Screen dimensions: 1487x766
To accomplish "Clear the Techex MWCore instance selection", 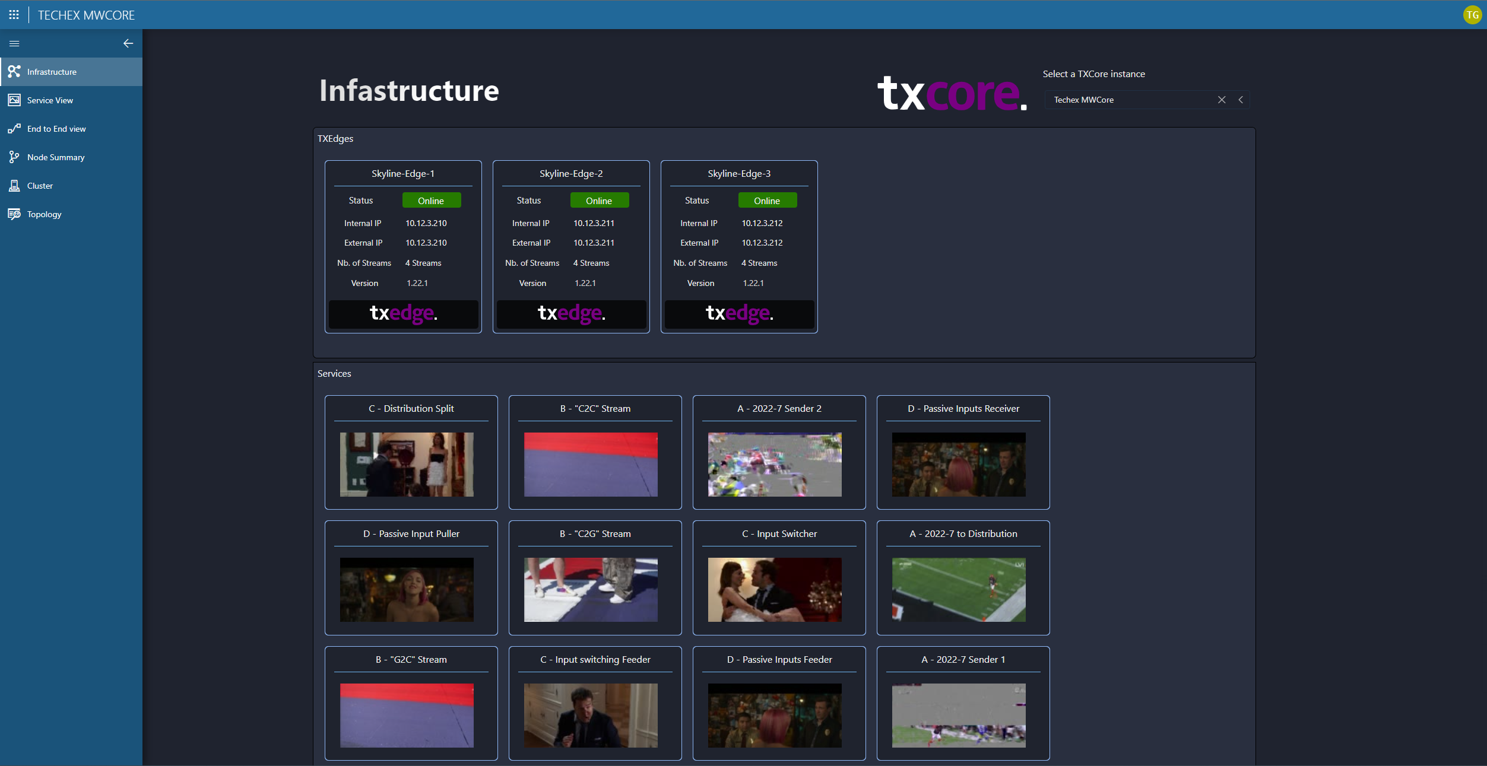I will (x=1222, y=100).
